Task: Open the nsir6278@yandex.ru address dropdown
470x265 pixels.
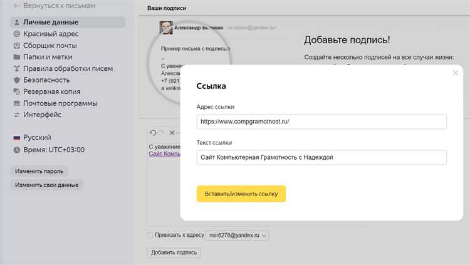Action: pos(237,236)
